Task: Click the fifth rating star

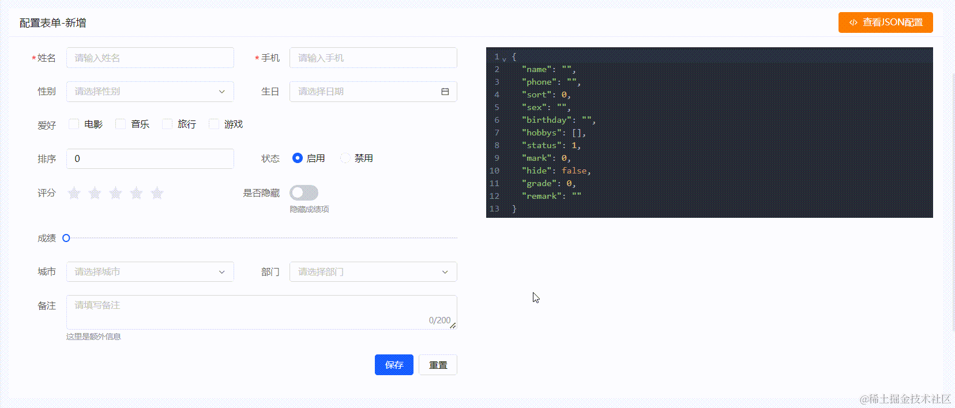Action: 157,193
